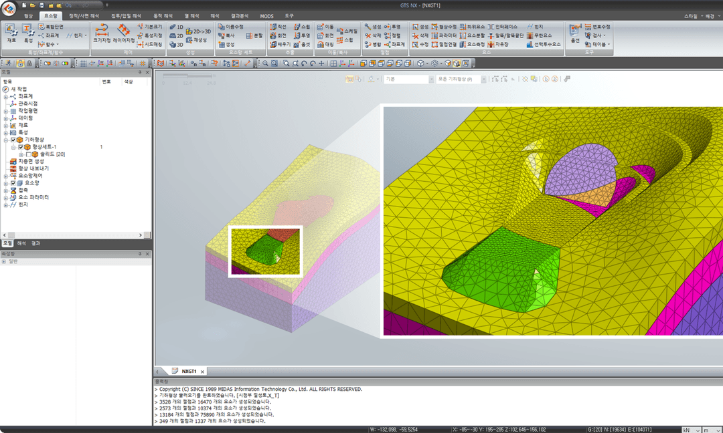Open the 재료 (material) tool in ribbon
This screenshot has width=723, height=433.
click(x=11, y=34)
